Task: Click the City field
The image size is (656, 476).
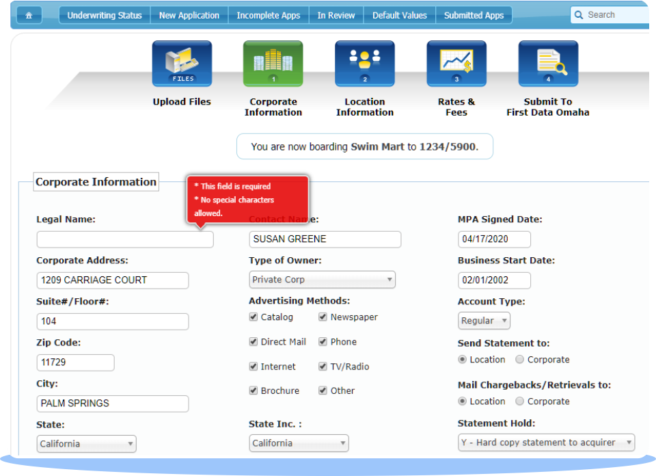Action: click(x=113, y=404)
